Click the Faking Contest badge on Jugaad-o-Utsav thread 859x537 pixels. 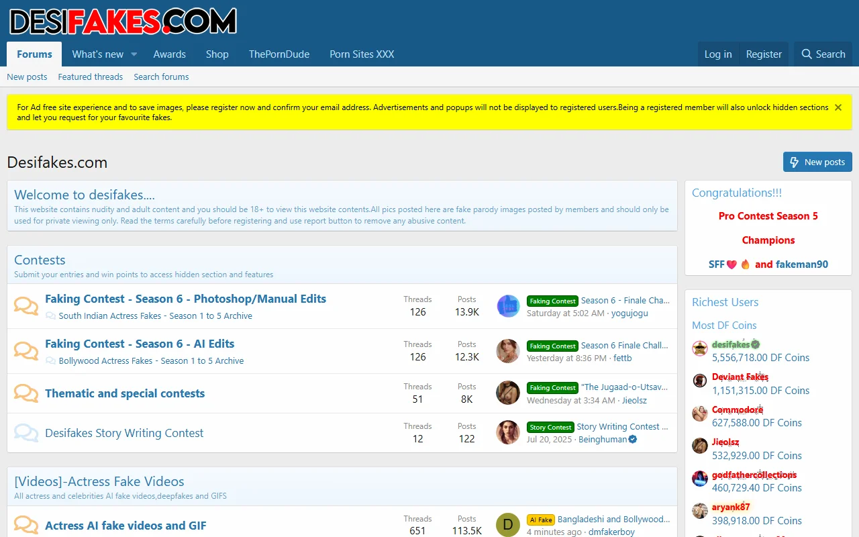pos(552,387)
